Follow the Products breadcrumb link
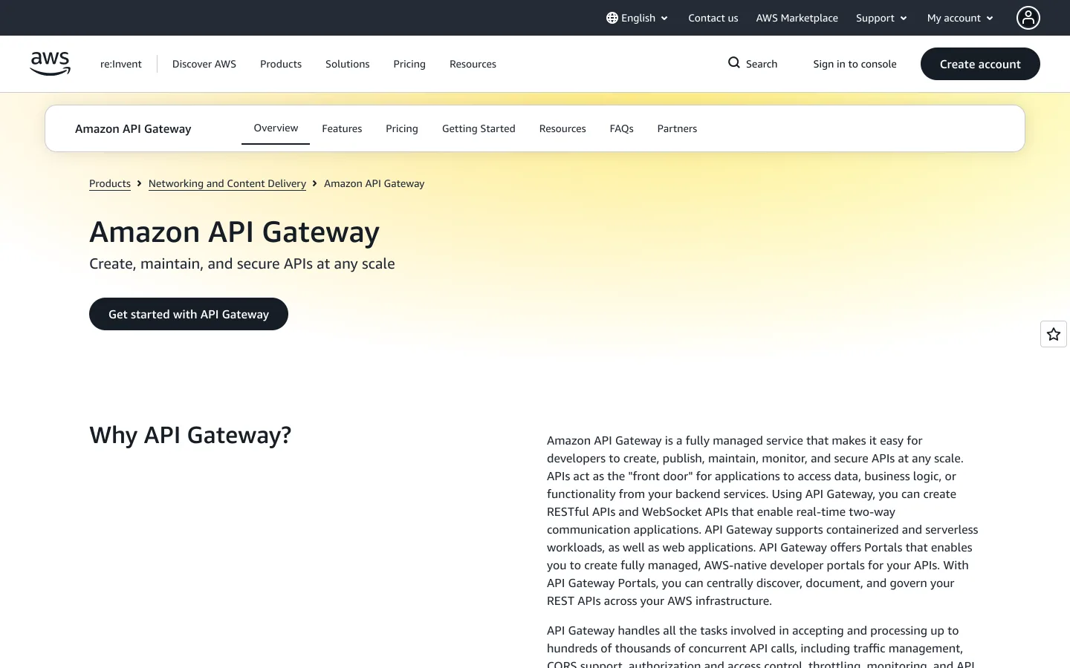Viewport: 1070px width, 668px height. [x=110, y=183]
